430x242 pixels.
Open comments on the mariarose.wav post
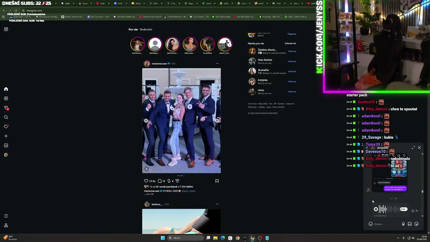pyautogui.click(x=160, y=181)
